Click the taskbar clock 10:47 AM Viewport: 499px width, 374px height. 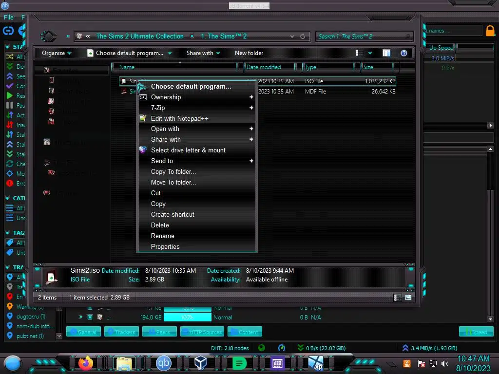point(473,358)
